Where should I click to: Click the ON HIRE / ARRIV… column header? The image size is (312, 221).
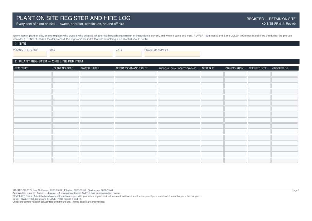(x=236, y=68)
